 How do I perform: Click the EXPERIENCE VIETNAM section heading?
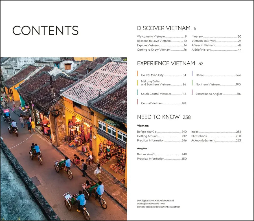pyautogui.click(x=166, y=63)
